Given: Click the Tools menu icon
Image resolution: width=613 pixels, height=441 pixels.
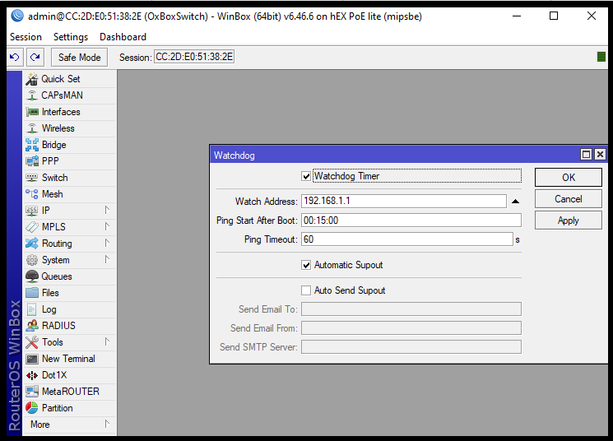Looking at the screenshot, I should (32, 342).
